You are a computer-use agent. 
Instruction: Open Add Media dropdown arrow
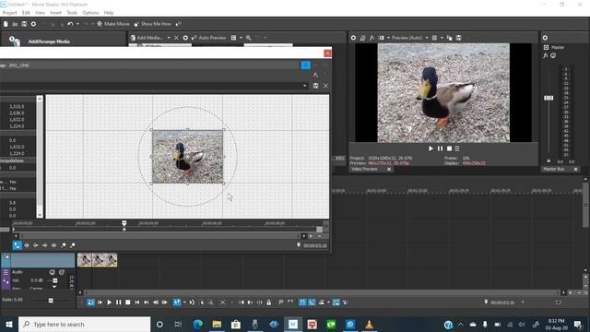coord(169,38)
